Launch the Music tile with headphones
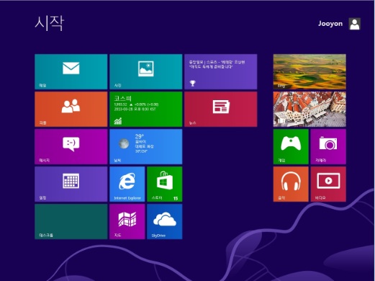375x281 pixels. coord(291,184)
